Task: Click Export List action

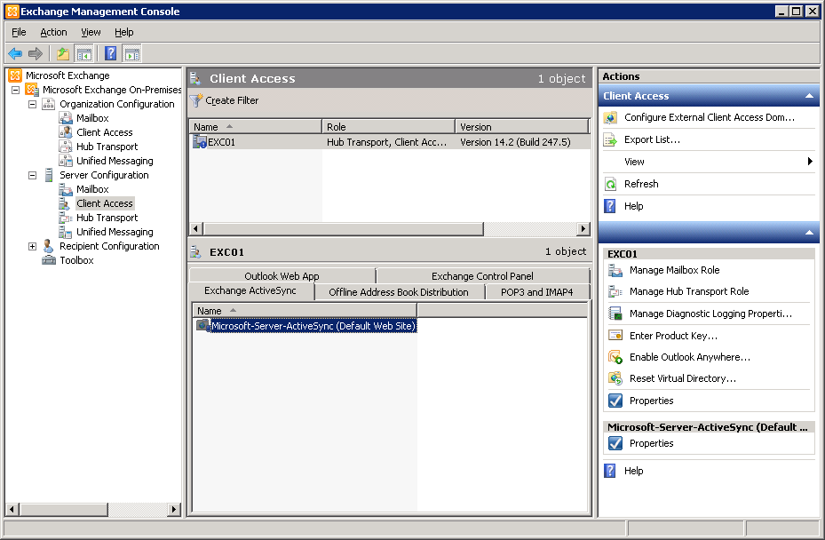Action: [652, 139]
